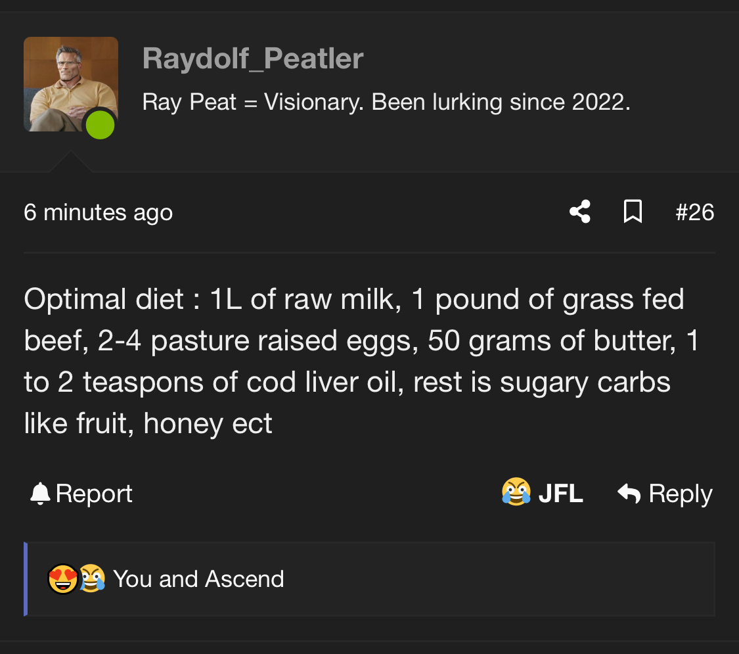Click the crying-laughing emoji on the JFL button
739x654 pixels.
click(x=516, y=492)
